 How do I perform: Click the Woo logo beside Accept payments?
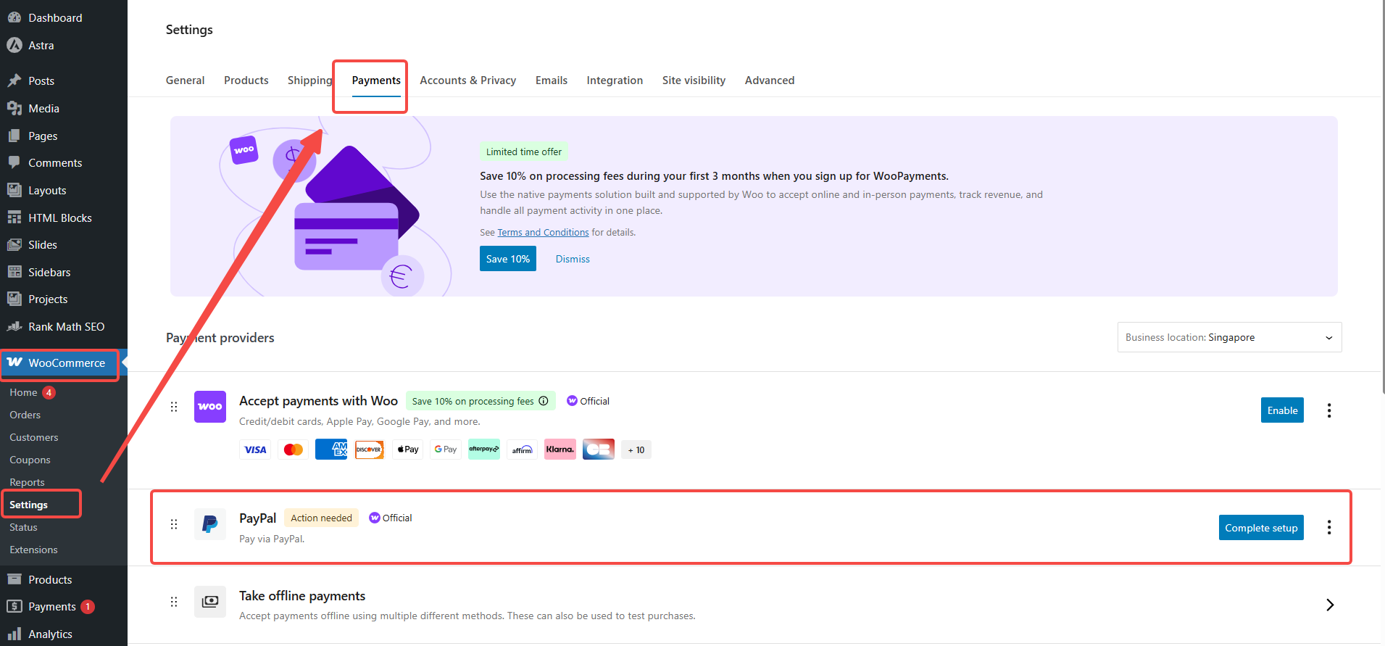(210, 407)
